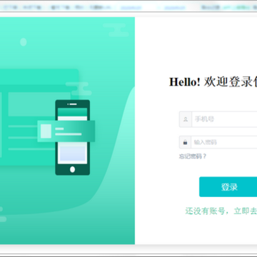Viewport: 257px width, 257px height.
Task: Click the lock icon beside password field
Action: (x=185, y=142)
